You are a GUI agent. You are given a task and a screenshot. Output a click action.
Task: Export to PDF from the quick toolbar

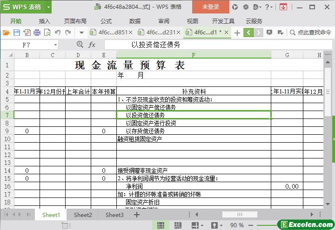(x=27, y=33)
